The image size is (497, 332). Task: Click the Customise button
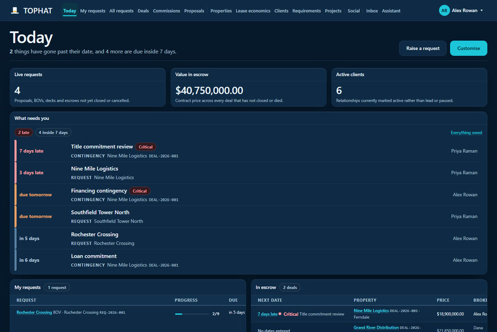click(468, 49)
